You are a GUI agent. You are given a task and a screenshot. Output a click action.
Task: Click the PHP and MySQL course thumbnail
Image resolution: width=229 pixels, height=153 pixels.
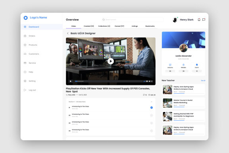pyautogui.click(x=167, y=117)
